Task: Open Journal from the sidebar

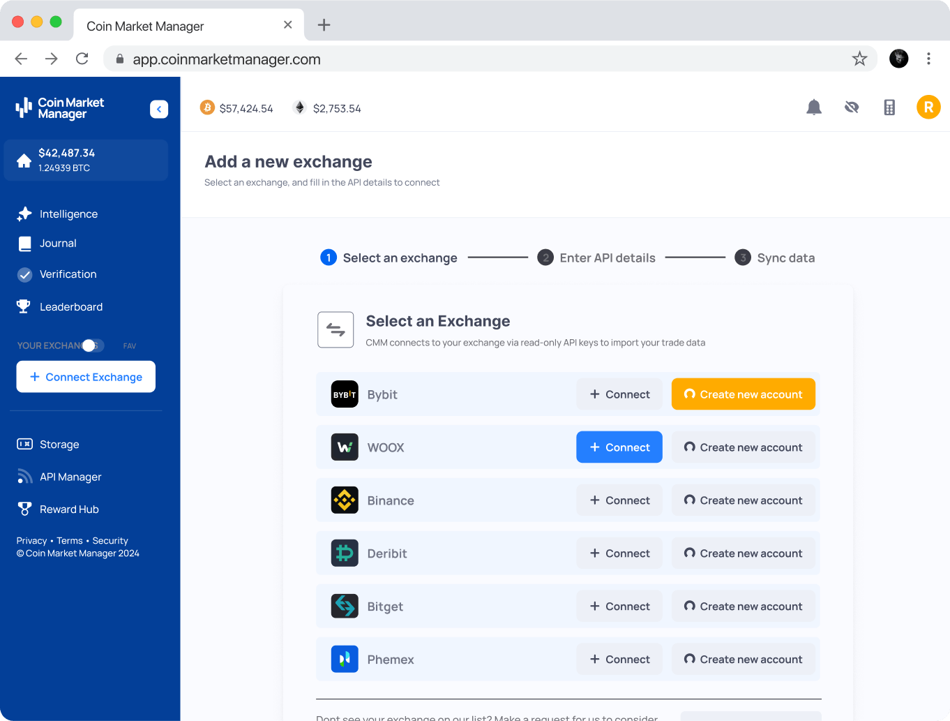Action: click(58, 243)
